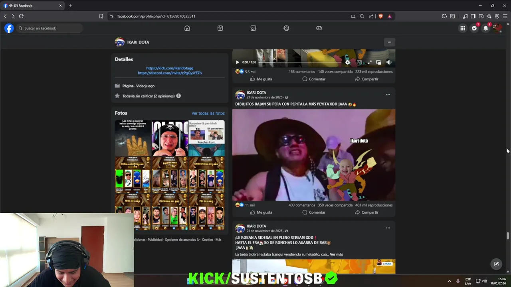Open the Reels video tab icon

point(220,28)
